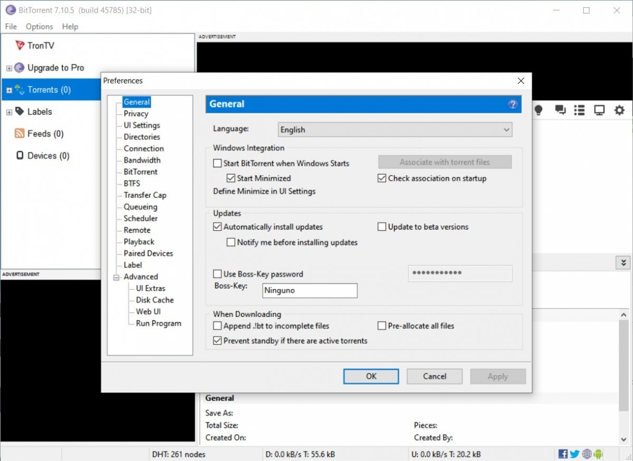Click the globe icon in status bar
633x461 pixels.
[587, 454]
